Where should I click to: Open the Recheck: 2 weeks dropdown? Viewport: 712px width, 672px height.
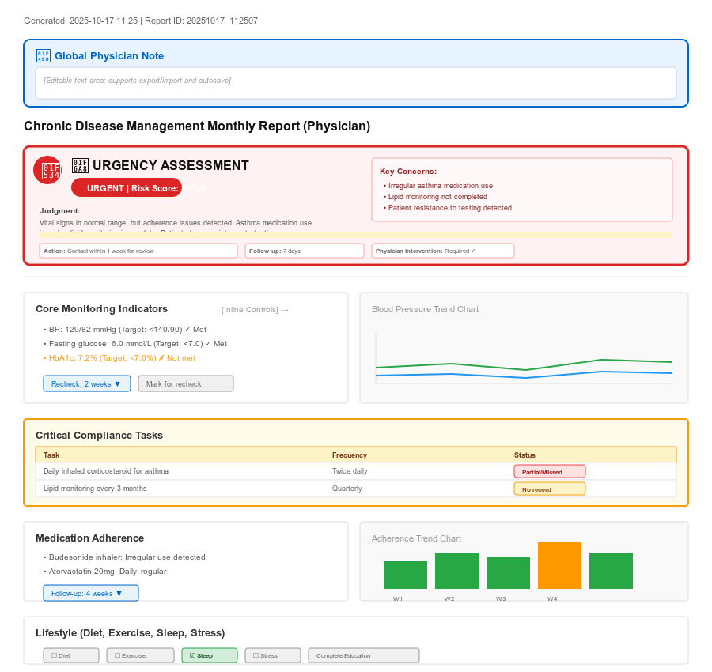pyautogui.click(x=86, y=383)
